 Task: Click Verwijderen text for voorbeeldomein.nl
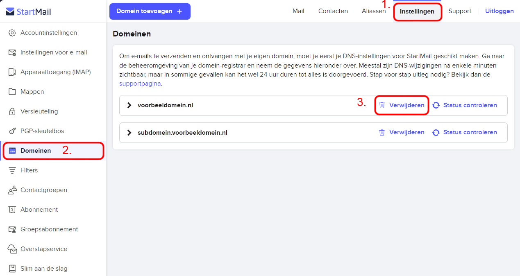tap(407, 105)
